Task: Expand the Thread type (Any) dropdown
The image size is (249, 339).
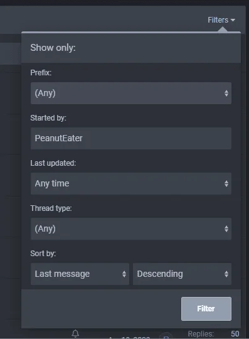Action: tap(131, 229)
